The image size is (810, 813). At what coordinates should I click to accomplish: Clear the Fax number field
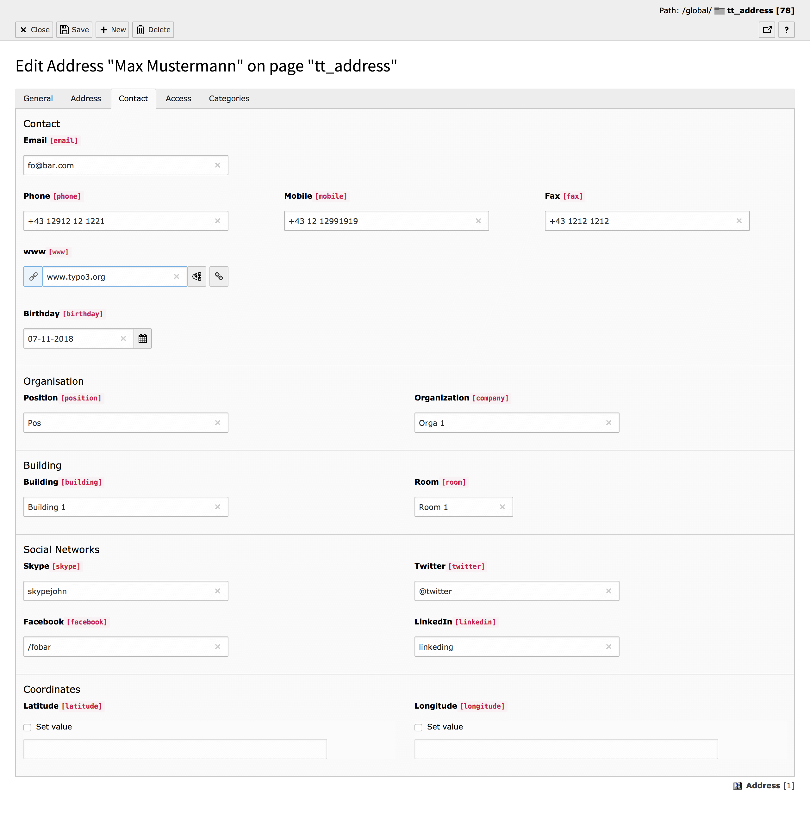pos(738,221)
